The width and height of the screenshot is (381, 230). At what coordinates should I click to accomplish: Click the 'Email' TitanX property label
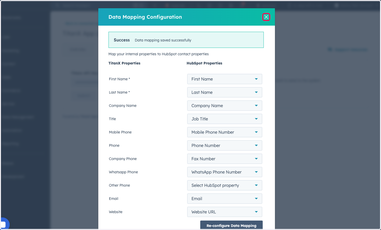point(113,199)
